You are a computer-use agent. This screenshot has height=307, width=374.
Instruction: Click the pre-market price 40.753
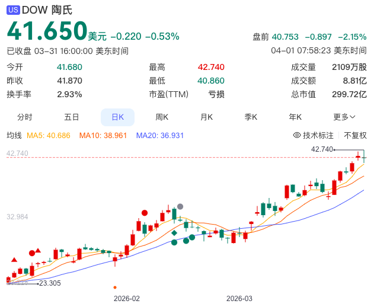click(x=285, y=37)
